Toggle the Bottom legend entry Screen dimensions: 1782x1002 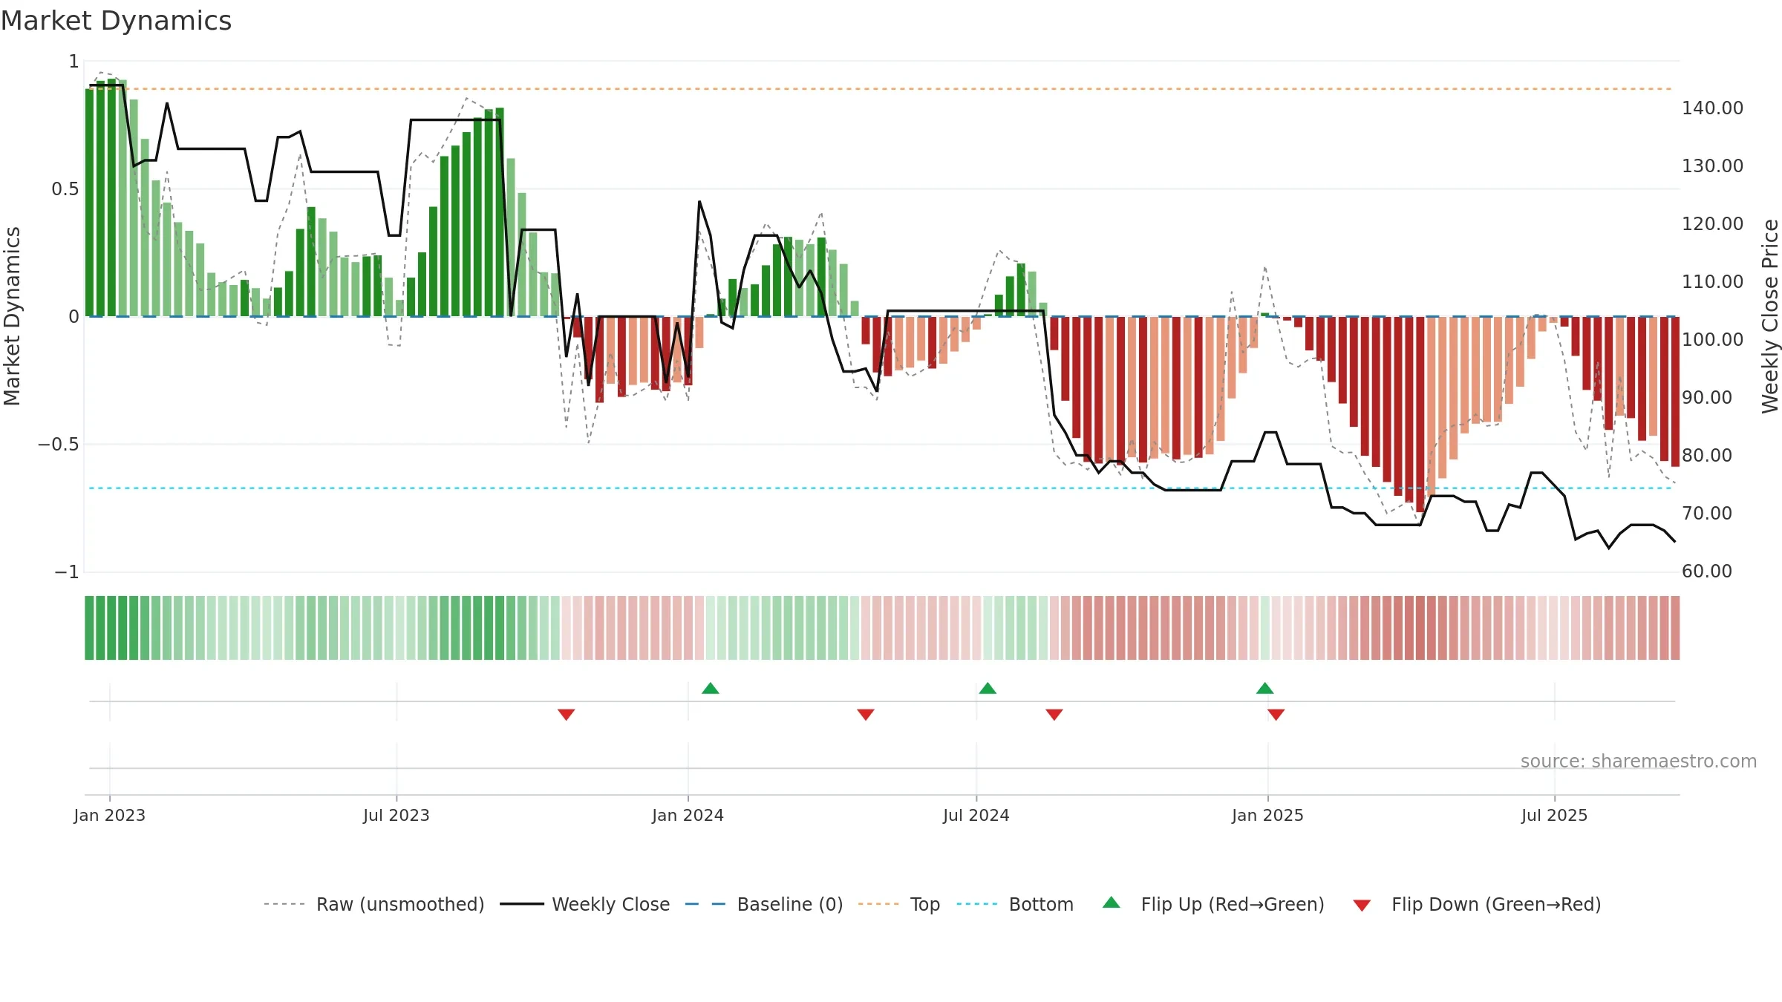[x=1014, y=904]
